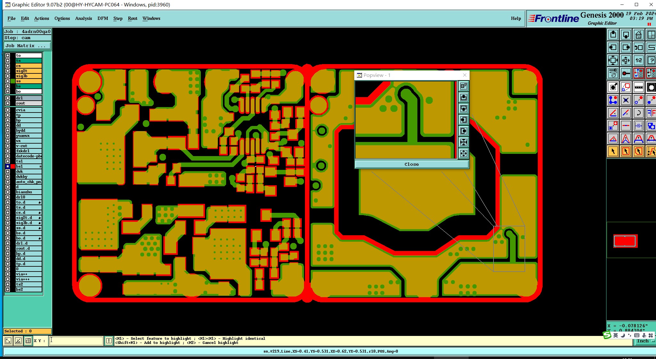Open the Inch units selector
656x359 pixels.
coord(644,341)
